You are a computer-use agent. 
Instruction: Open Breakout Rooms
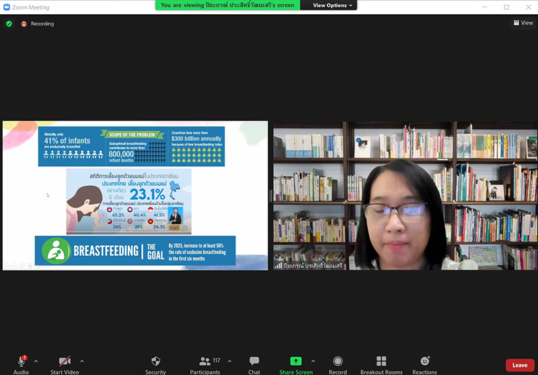tap(381, 362)
